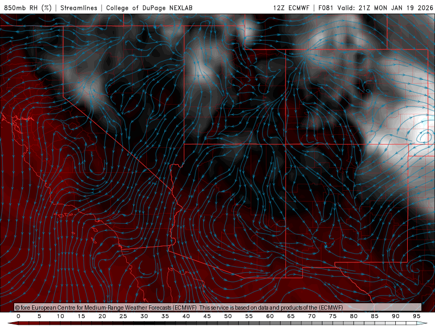The image size is (435, 326).
Task: Click the '60' value on color scale
Action: click(270, 316)
